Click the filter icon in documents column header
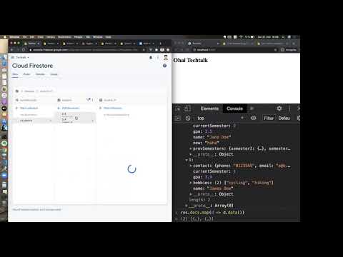343x257 pixels. [x=88, y=100]
